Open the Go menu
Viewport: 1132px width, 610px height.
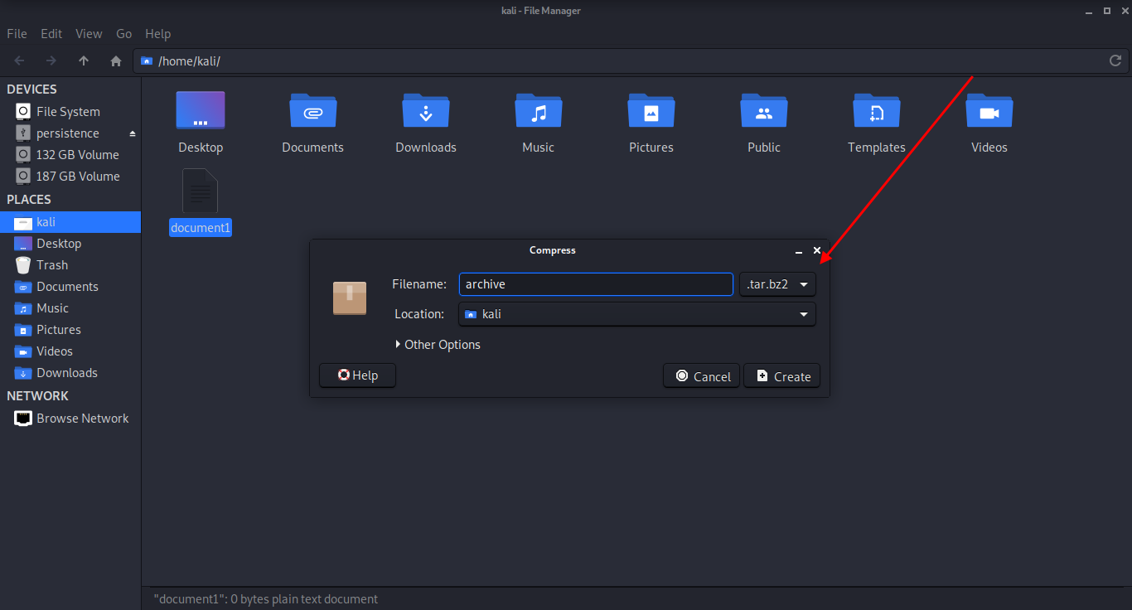[123, 34]
